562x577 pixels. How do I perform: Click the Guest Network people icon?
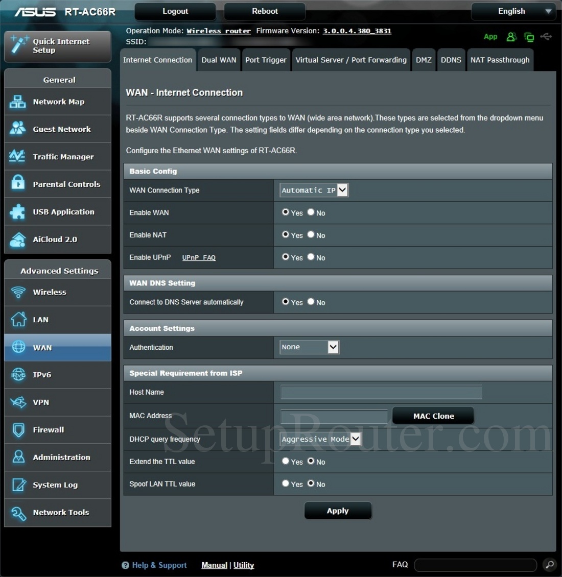point(18,129)
